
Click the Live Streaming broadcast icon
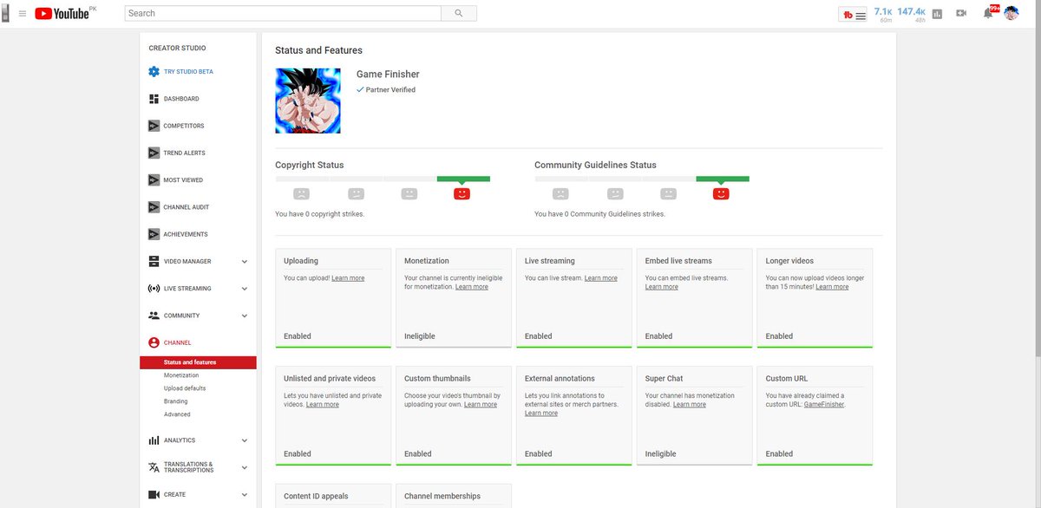tap(154, 289)
